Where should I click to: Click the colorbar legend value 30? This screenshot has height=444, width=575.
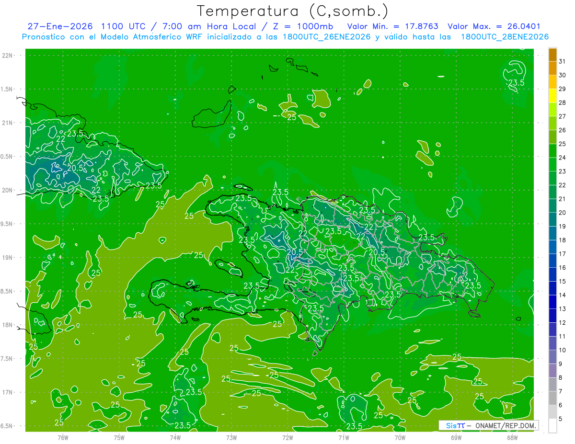click(563, 75)
